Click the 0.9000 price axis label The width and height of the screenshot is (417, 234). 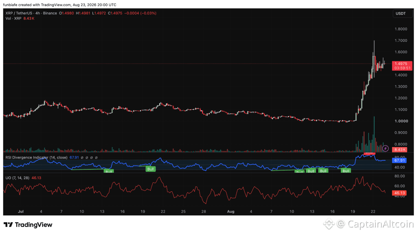[x=401, y=133]
